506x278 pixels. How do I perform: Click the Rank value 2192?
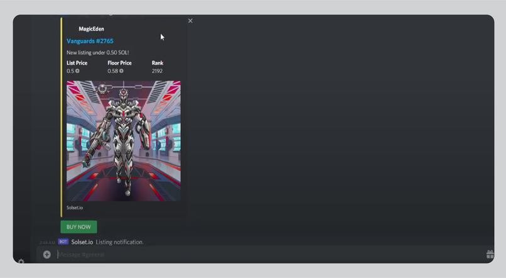(157, 71)
